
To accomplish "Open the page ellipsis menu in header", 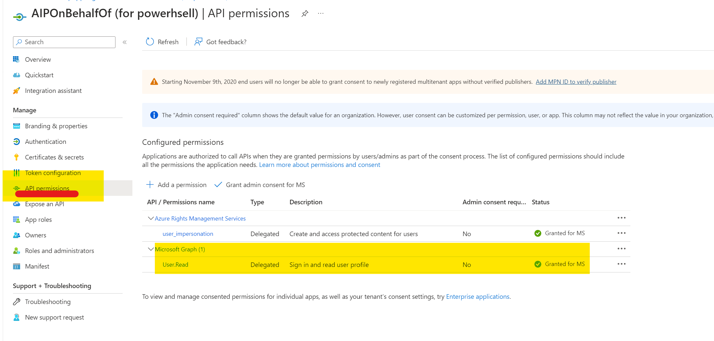I will click(x=320, y=13).
